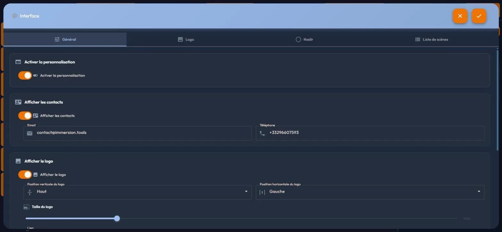The height and width of the screenshot is (232, 502).
Task: Click the image icon beside the Afficher le logo switch label
Action: 36,175
